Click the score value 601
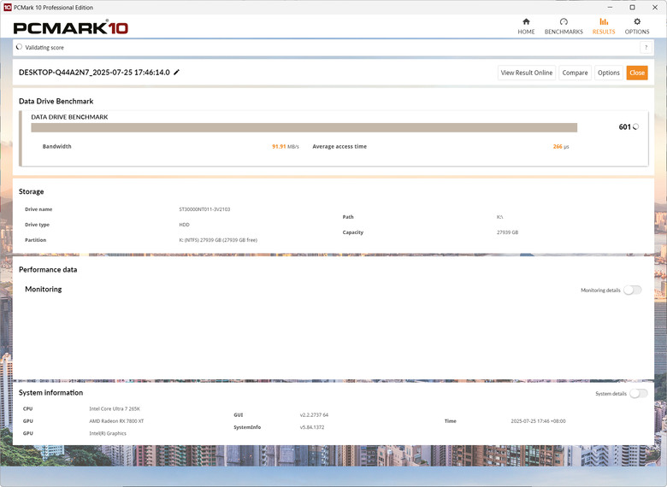 pyautogui.click(x=624, y=126)
